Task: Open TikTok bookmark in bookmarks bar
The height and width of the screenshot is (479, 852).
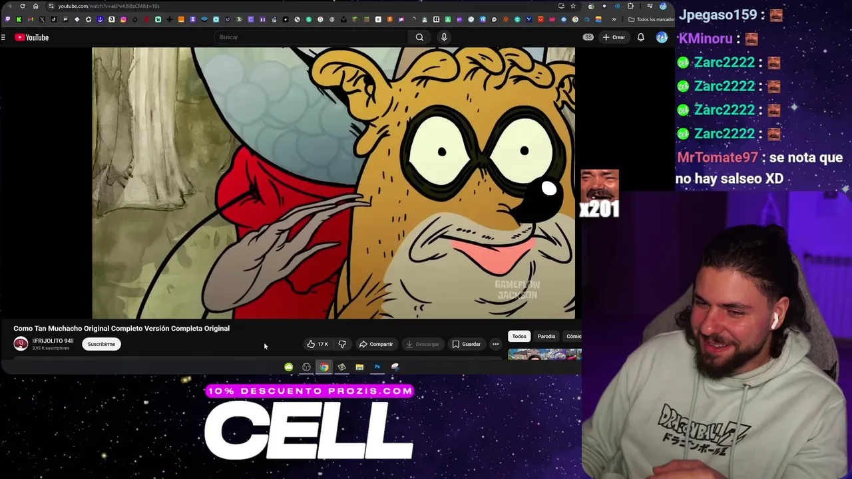Action: point(54,19)
